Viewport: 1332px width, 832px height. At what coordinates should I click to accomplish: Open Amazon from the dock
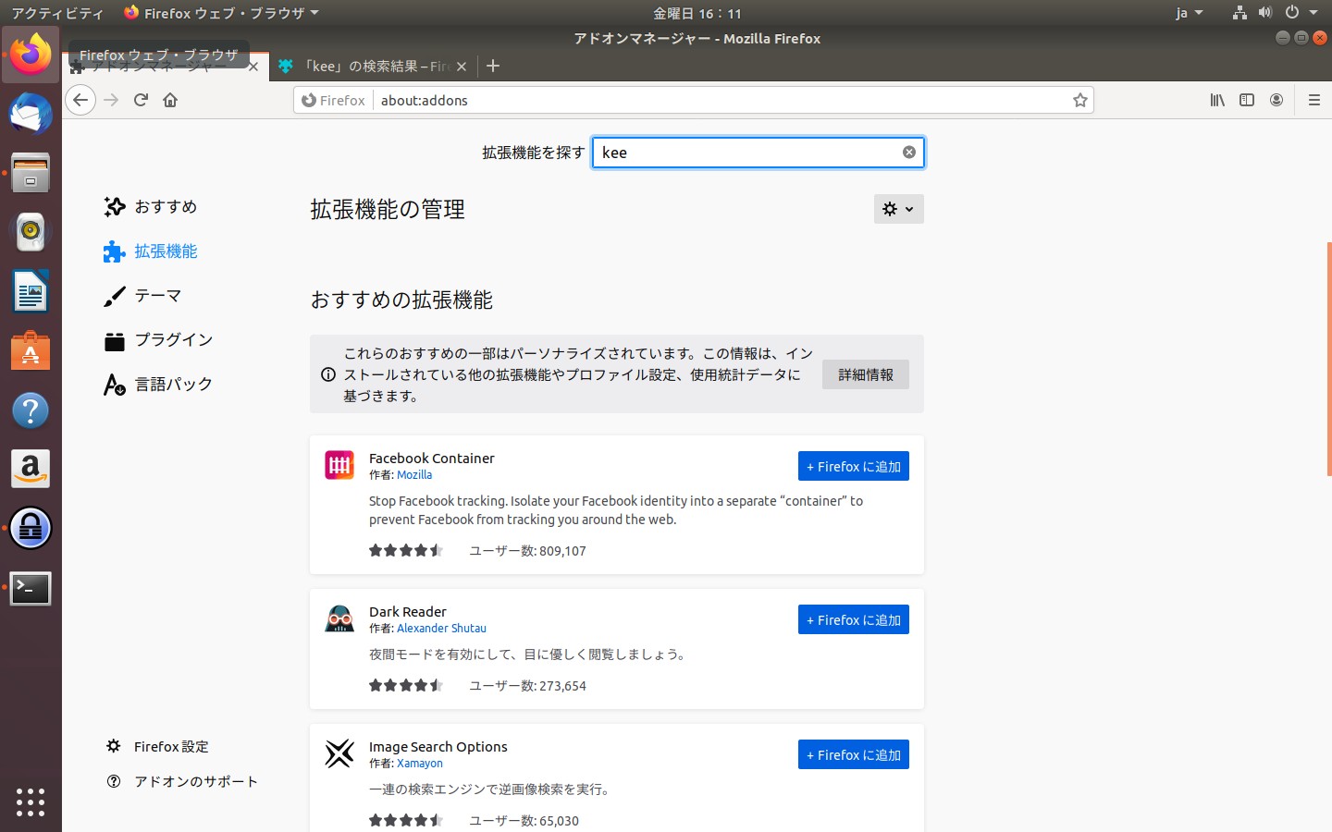pyautogui.click(x=31, y=469)
